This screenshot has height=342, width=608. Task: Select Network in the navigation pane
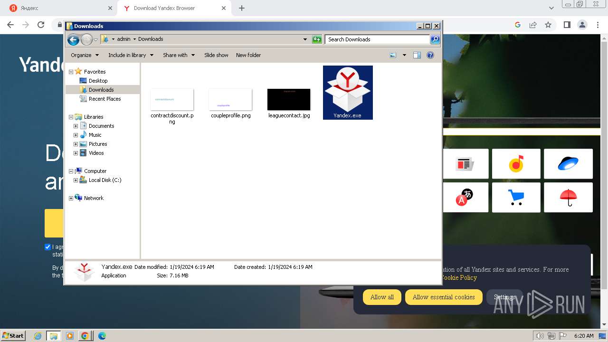94,198
